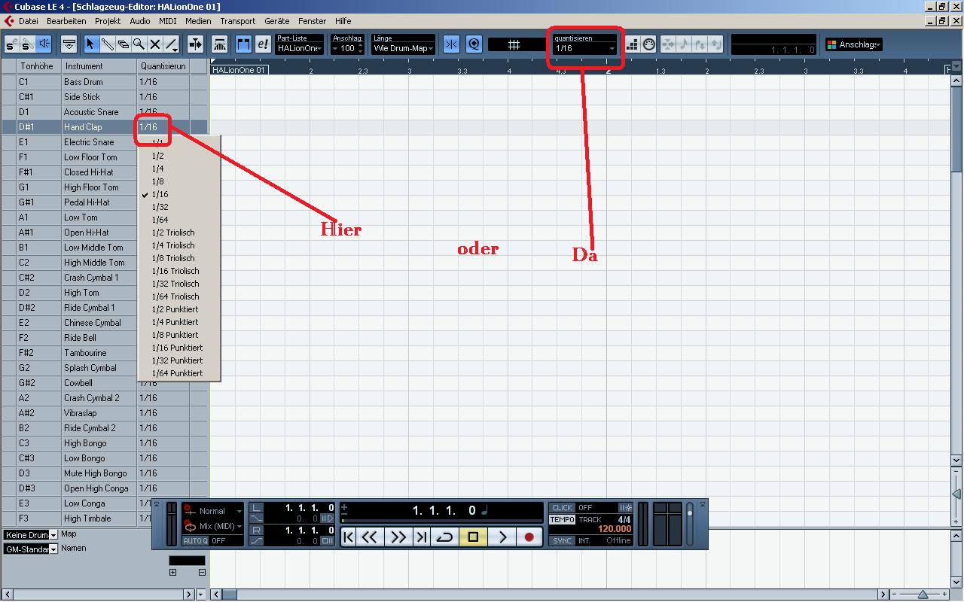The height and width of the screenshot is (602, 964).
Task: Click the Show Info line icon
Action: point(69,44)
